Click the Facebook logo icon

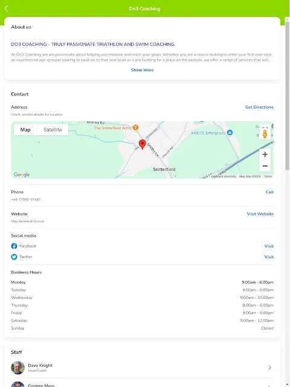coord(14,246)
